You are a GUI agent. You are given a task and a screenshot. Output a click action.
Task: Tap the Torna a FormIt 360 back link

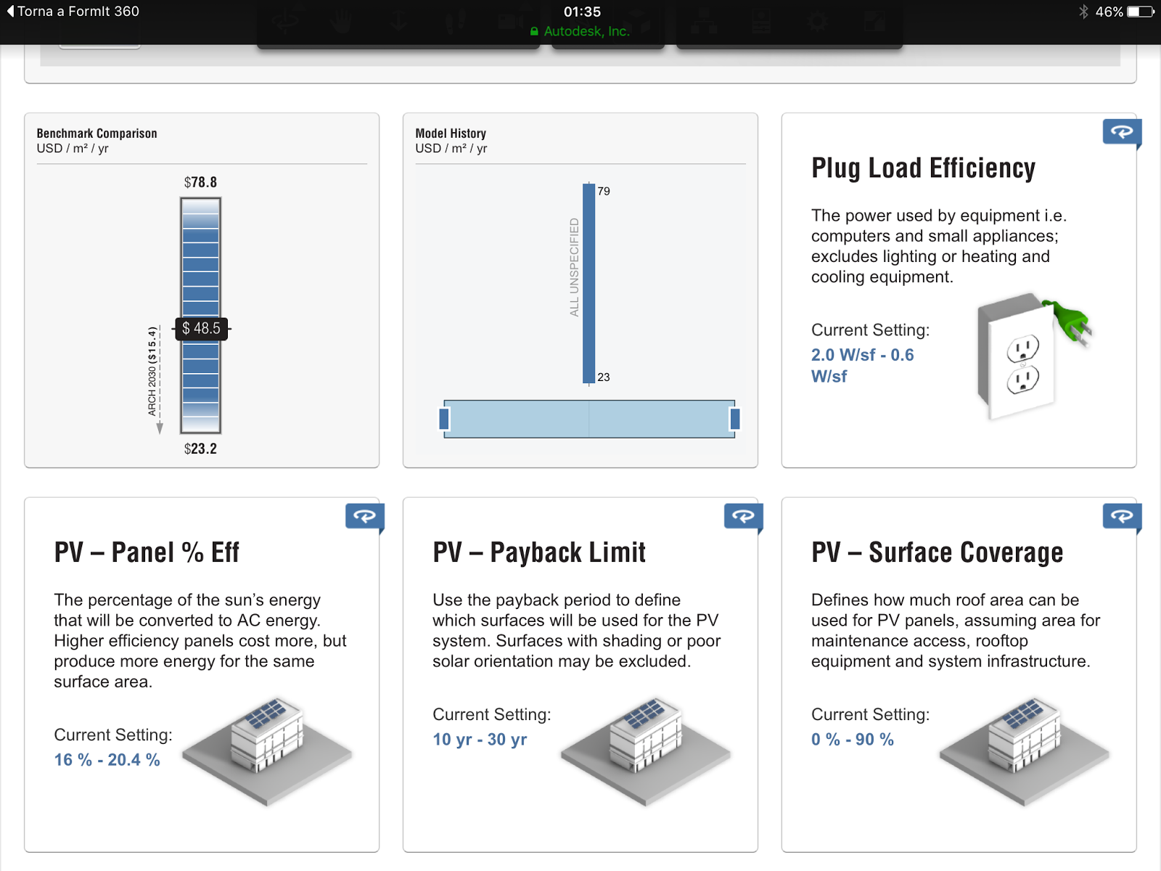point(73,11)
